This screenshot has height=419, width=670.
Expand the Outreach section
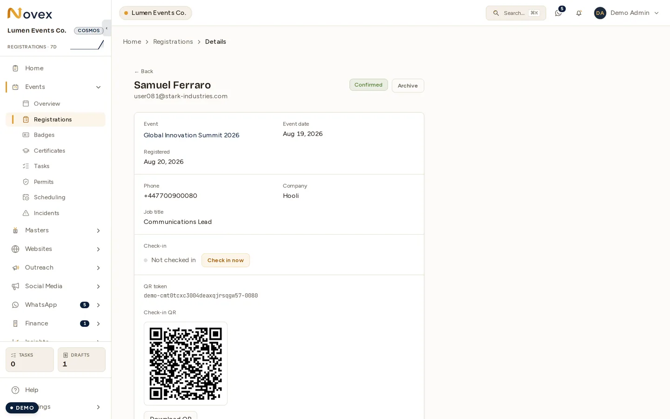[x=98, y=268]
